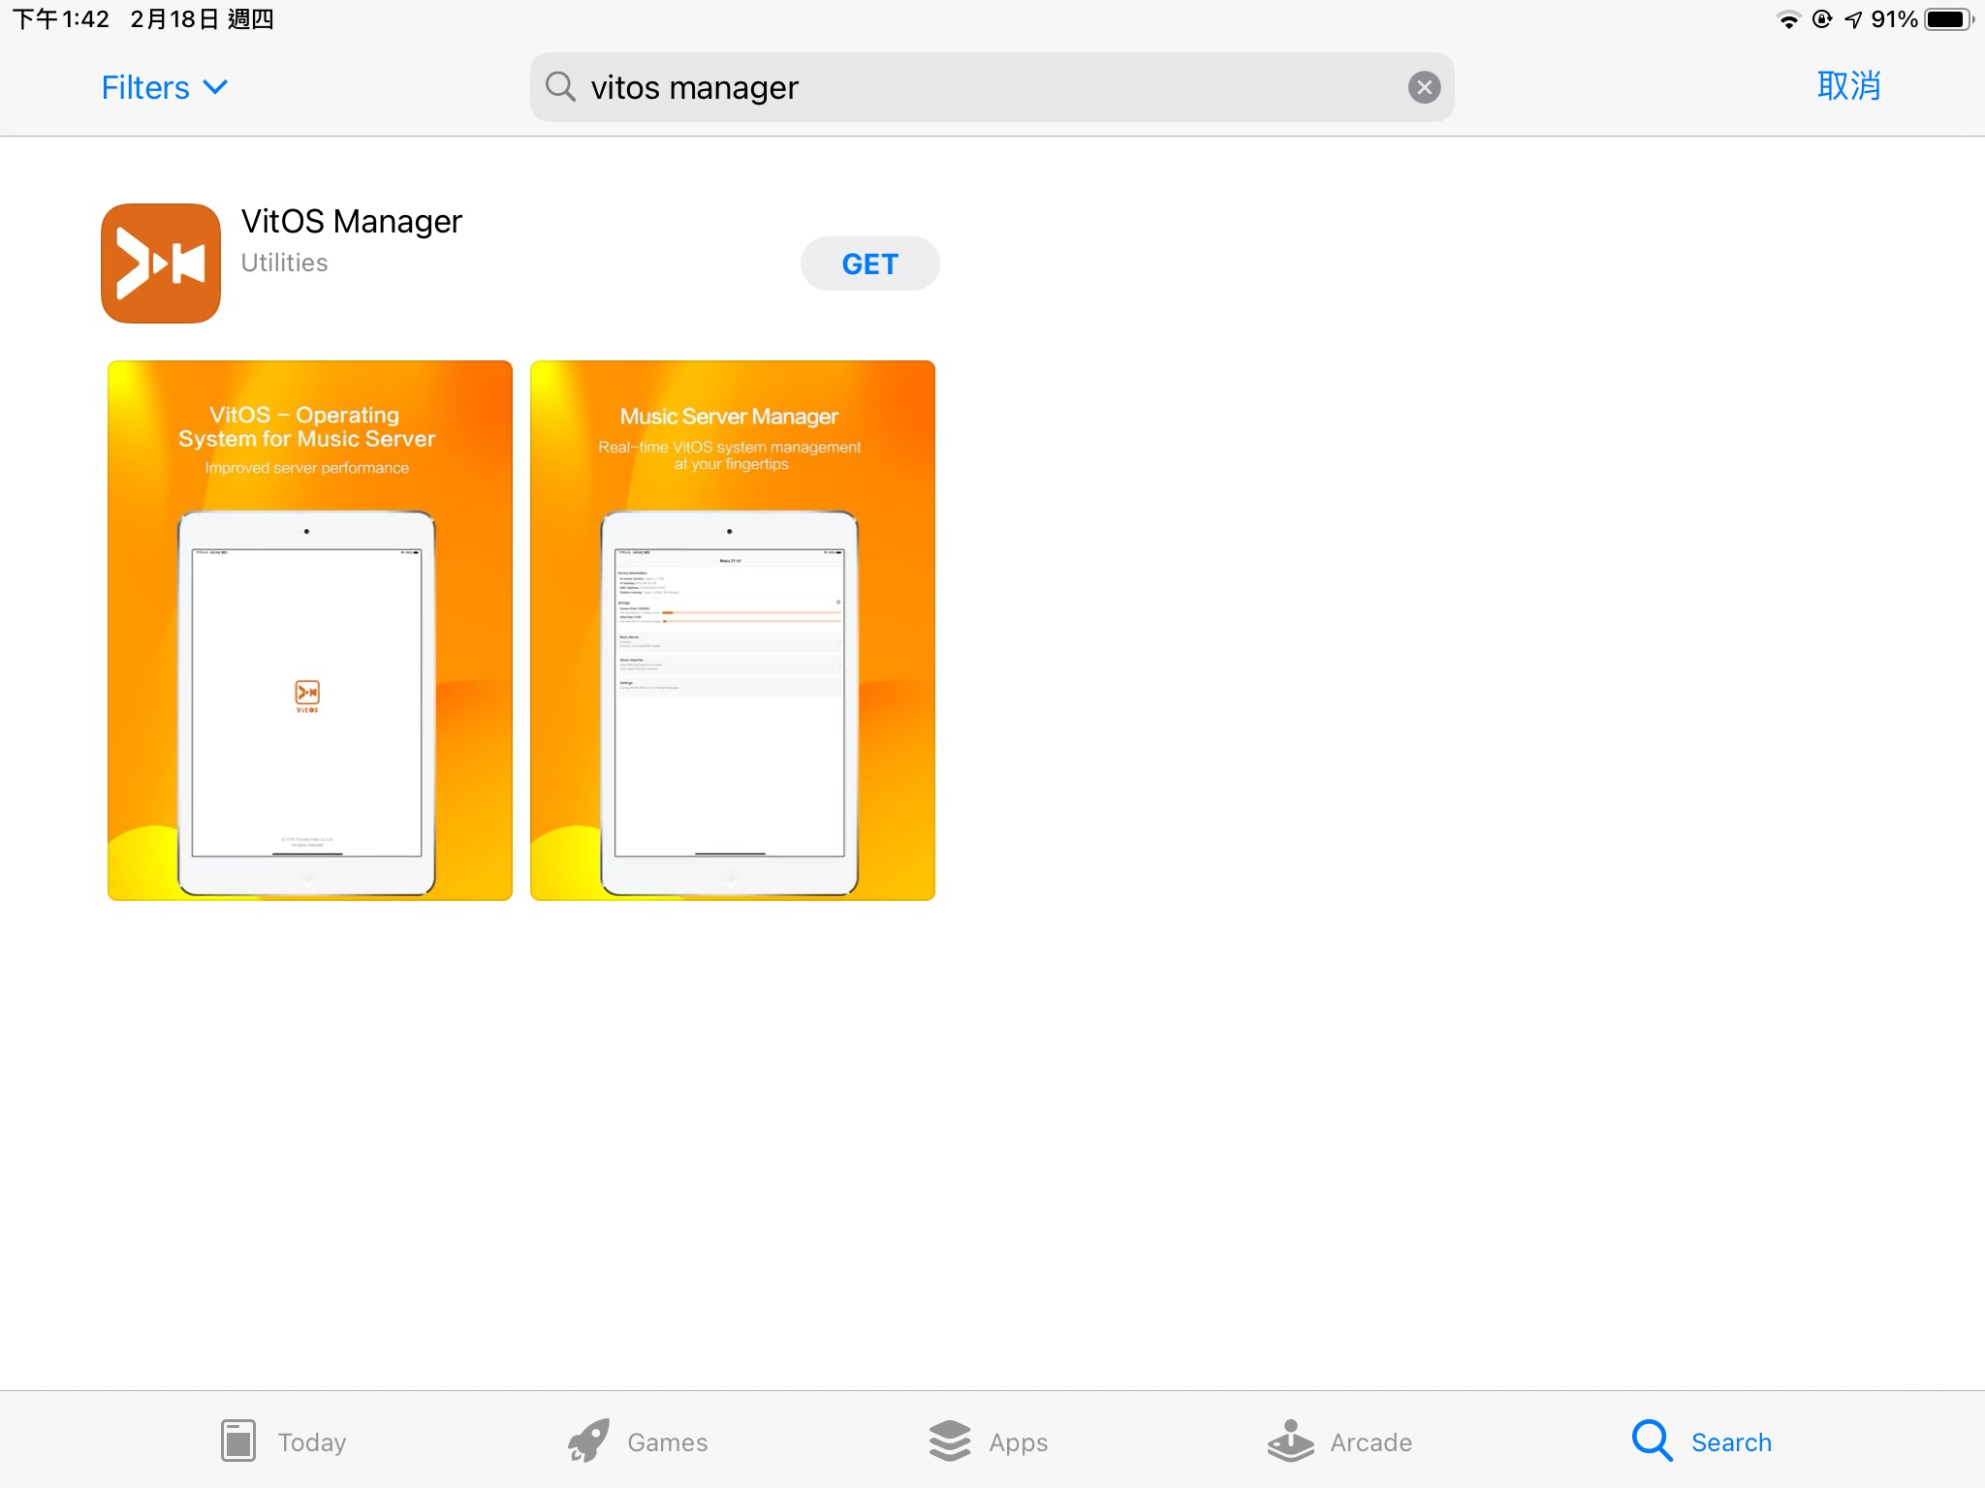Click the search magnifier icon in search field
Screen dimensions: 1985x1488
click(560, 86)
